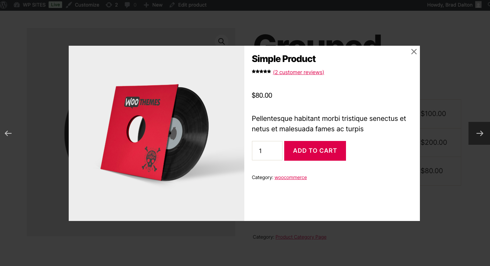Click the vinyl record product image
490x266 pixels.
156,133
